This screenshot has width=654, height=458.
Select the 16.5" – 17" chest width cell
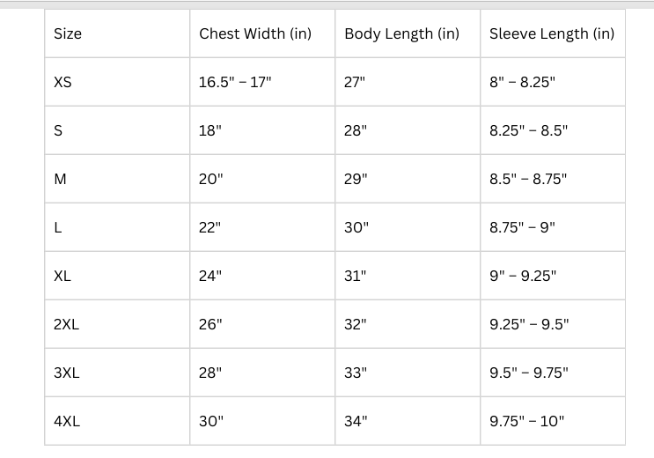pos(262,82)
